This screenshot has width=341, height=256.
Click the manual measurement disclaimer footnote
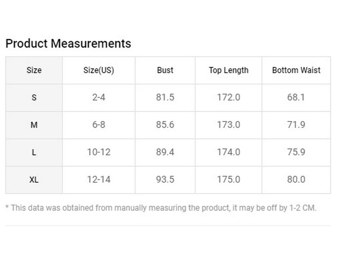161,208
